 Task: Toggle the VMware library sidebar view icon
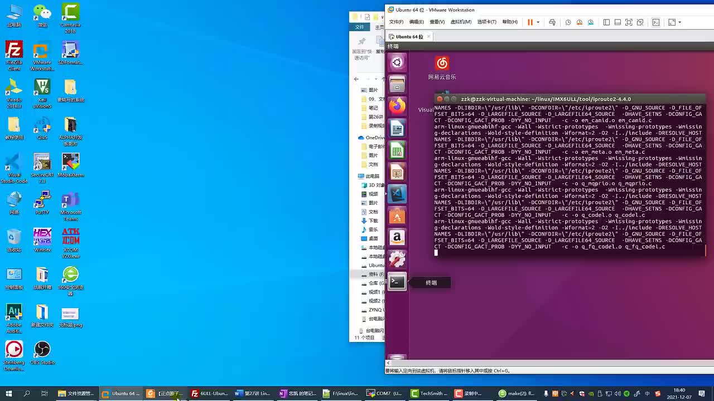(x=607, y=22)
